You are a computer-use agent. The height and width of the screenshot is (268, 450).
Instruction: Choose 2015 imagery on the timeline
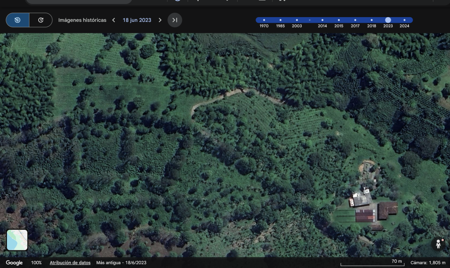coord(339,20)
